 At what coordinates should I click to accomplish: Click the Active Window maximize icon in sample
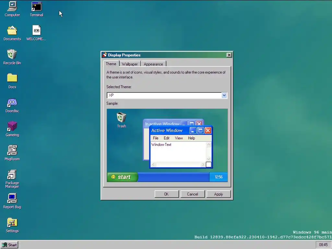tap(200, 130)
